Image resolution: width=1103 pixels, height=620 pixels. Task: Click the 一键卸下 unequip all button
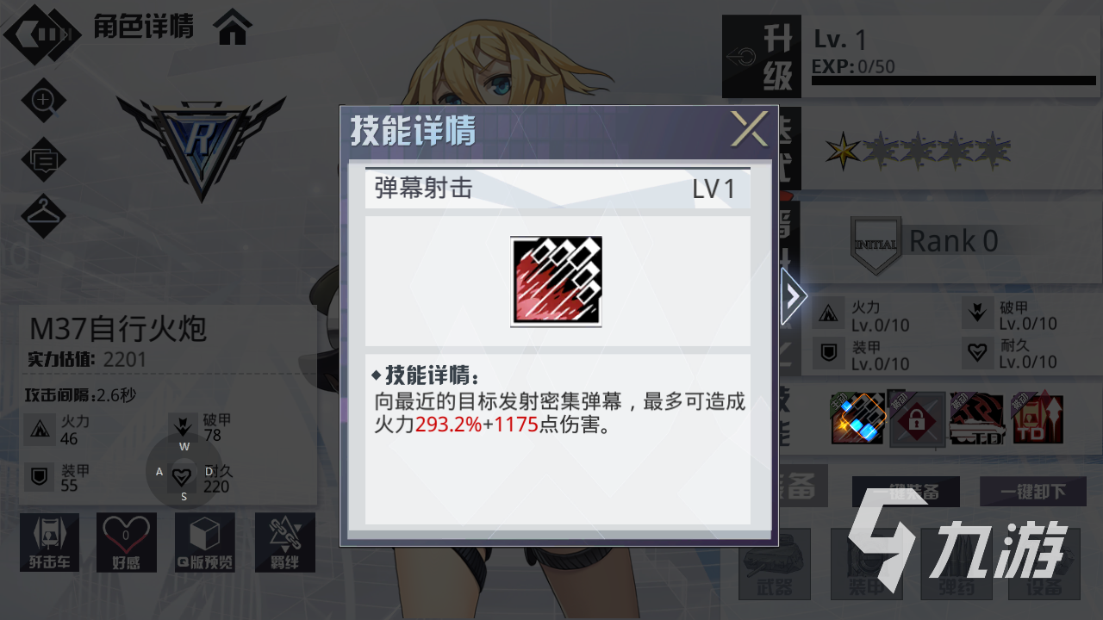[x=1032, y=492]
